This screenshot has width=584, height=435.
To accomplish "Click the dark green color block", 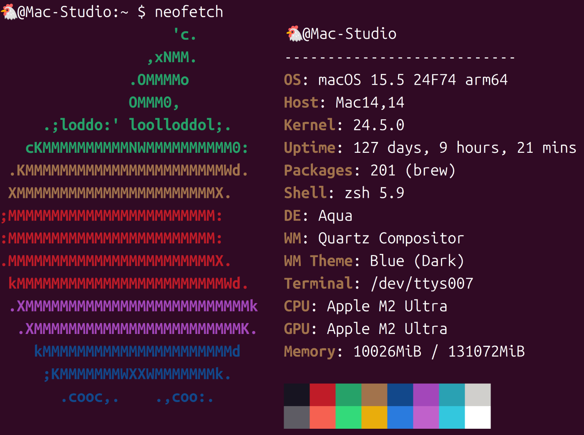I will pyautogui.click(x=348, y=395).
